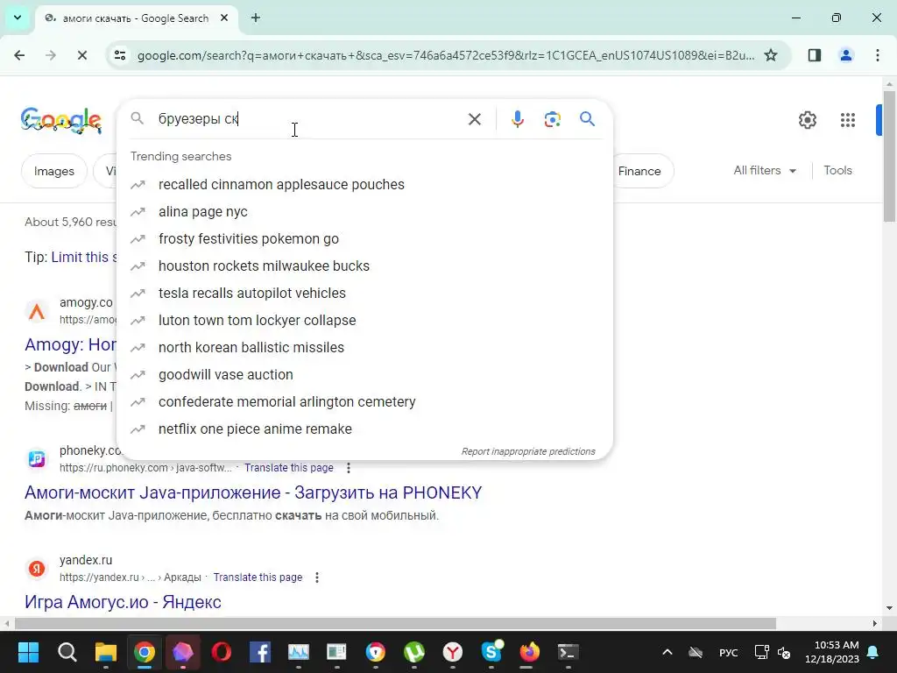
Task: Open uTorrent from taskbar
Action: 414,652
